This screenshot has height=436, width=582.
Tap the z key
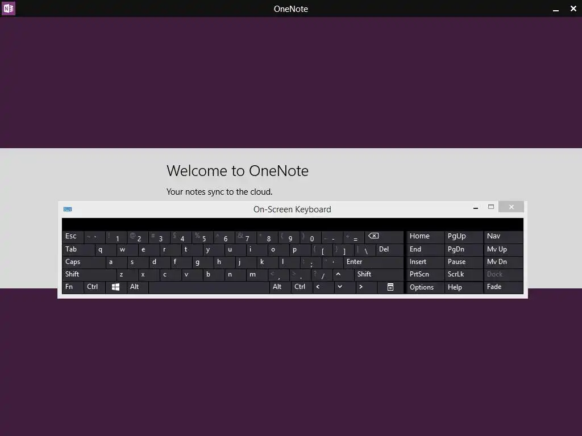(127, 274)
